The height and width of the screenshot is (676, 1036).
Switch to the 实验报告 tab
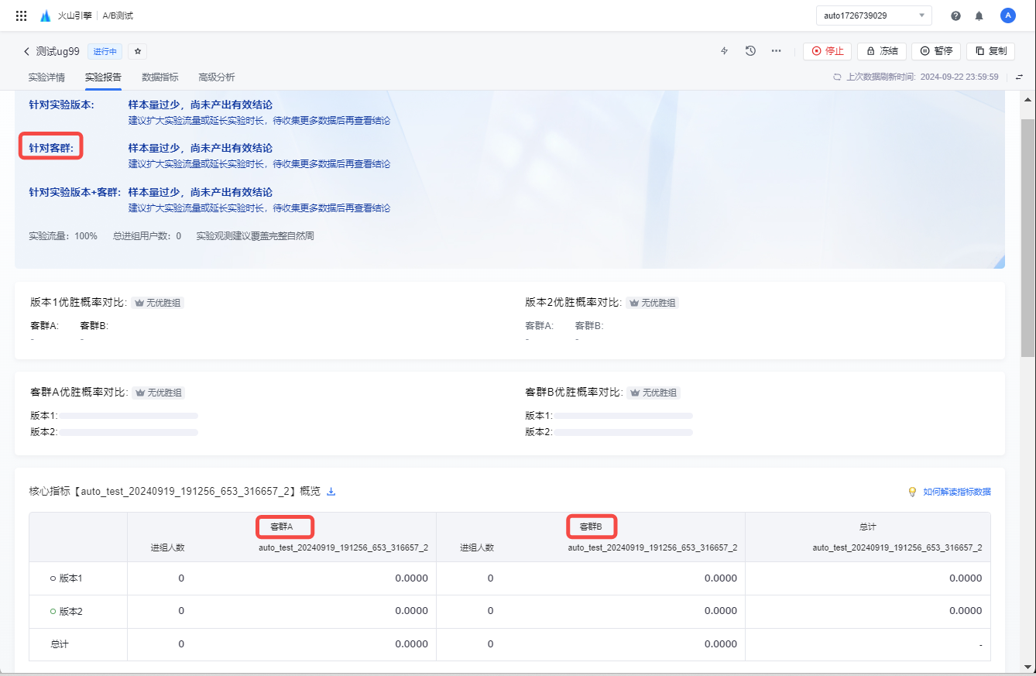103,77
